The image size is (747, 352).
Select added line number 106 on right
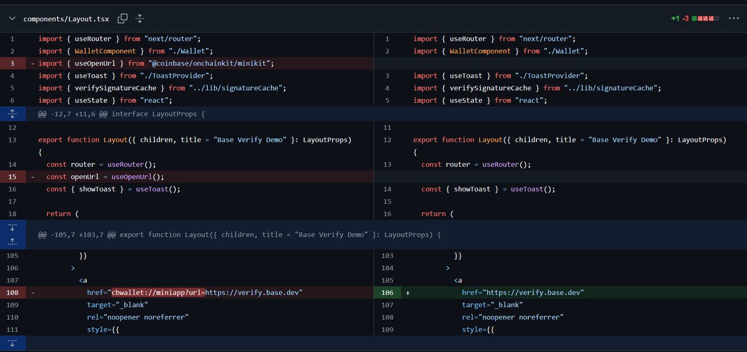[x=387, y=292]
